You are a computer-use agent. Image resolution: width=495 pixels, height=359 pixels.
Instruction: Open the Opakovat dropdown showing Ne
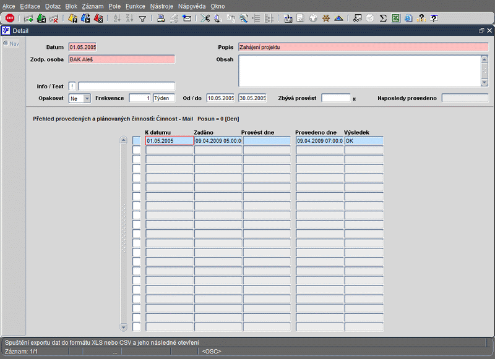click(x=87, y=98)
